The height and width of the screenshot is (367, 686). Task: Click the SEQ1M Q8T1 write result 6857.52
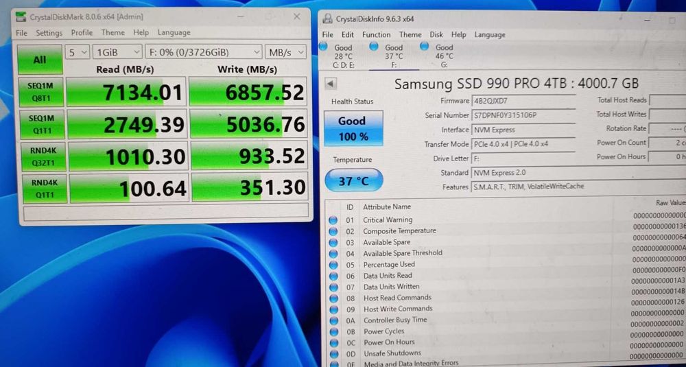[248, 92]
